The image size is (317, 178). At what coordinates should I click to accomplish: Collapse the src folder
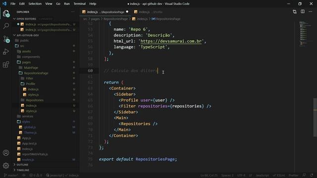(x=22, y=46)
